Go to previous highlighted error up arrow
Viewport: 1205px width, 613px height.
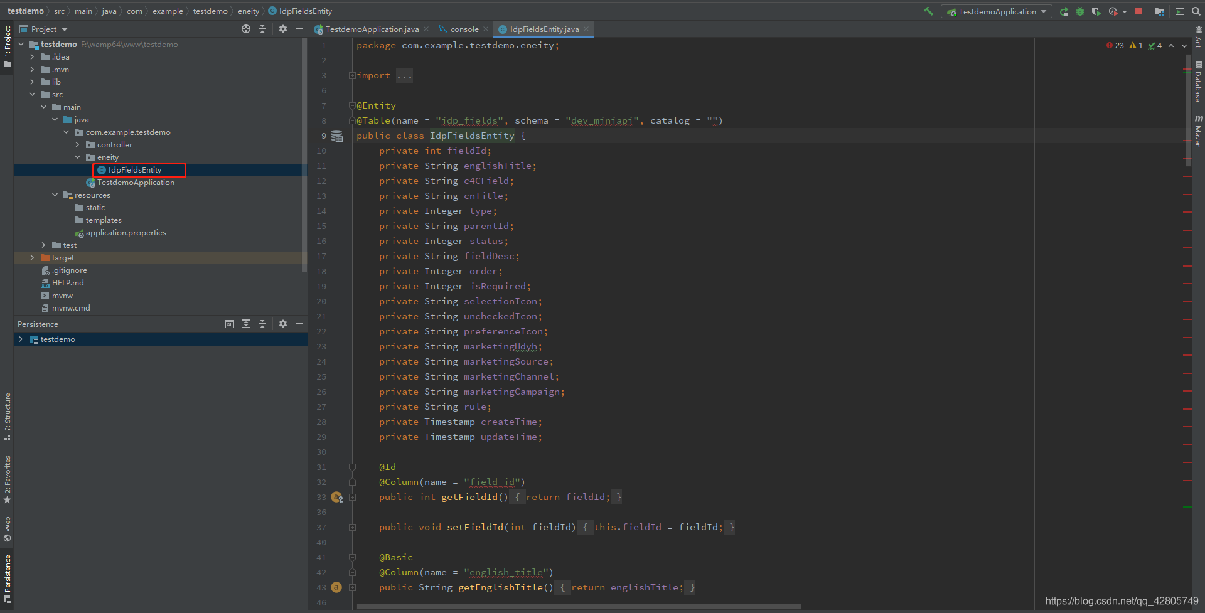point(1171,45)
